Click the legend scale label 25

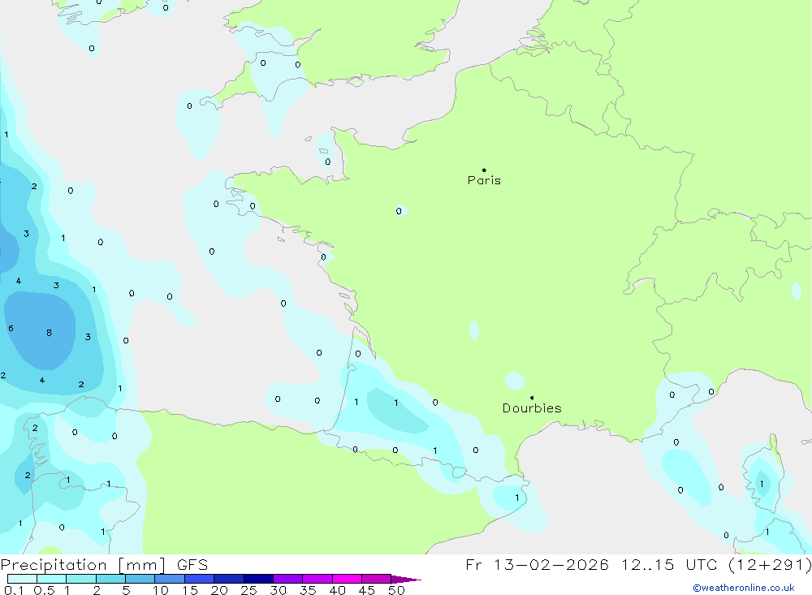(248, 590)
